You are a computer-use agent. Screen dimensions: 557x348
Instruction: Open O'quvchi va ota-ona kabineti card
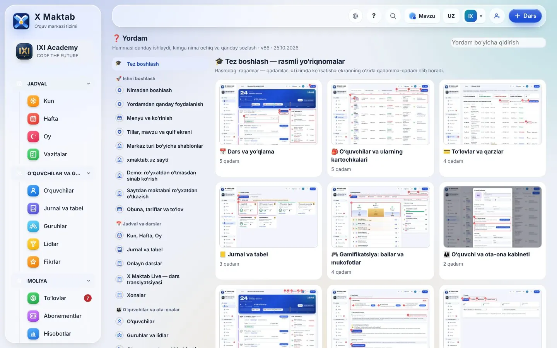pos(492,231)
